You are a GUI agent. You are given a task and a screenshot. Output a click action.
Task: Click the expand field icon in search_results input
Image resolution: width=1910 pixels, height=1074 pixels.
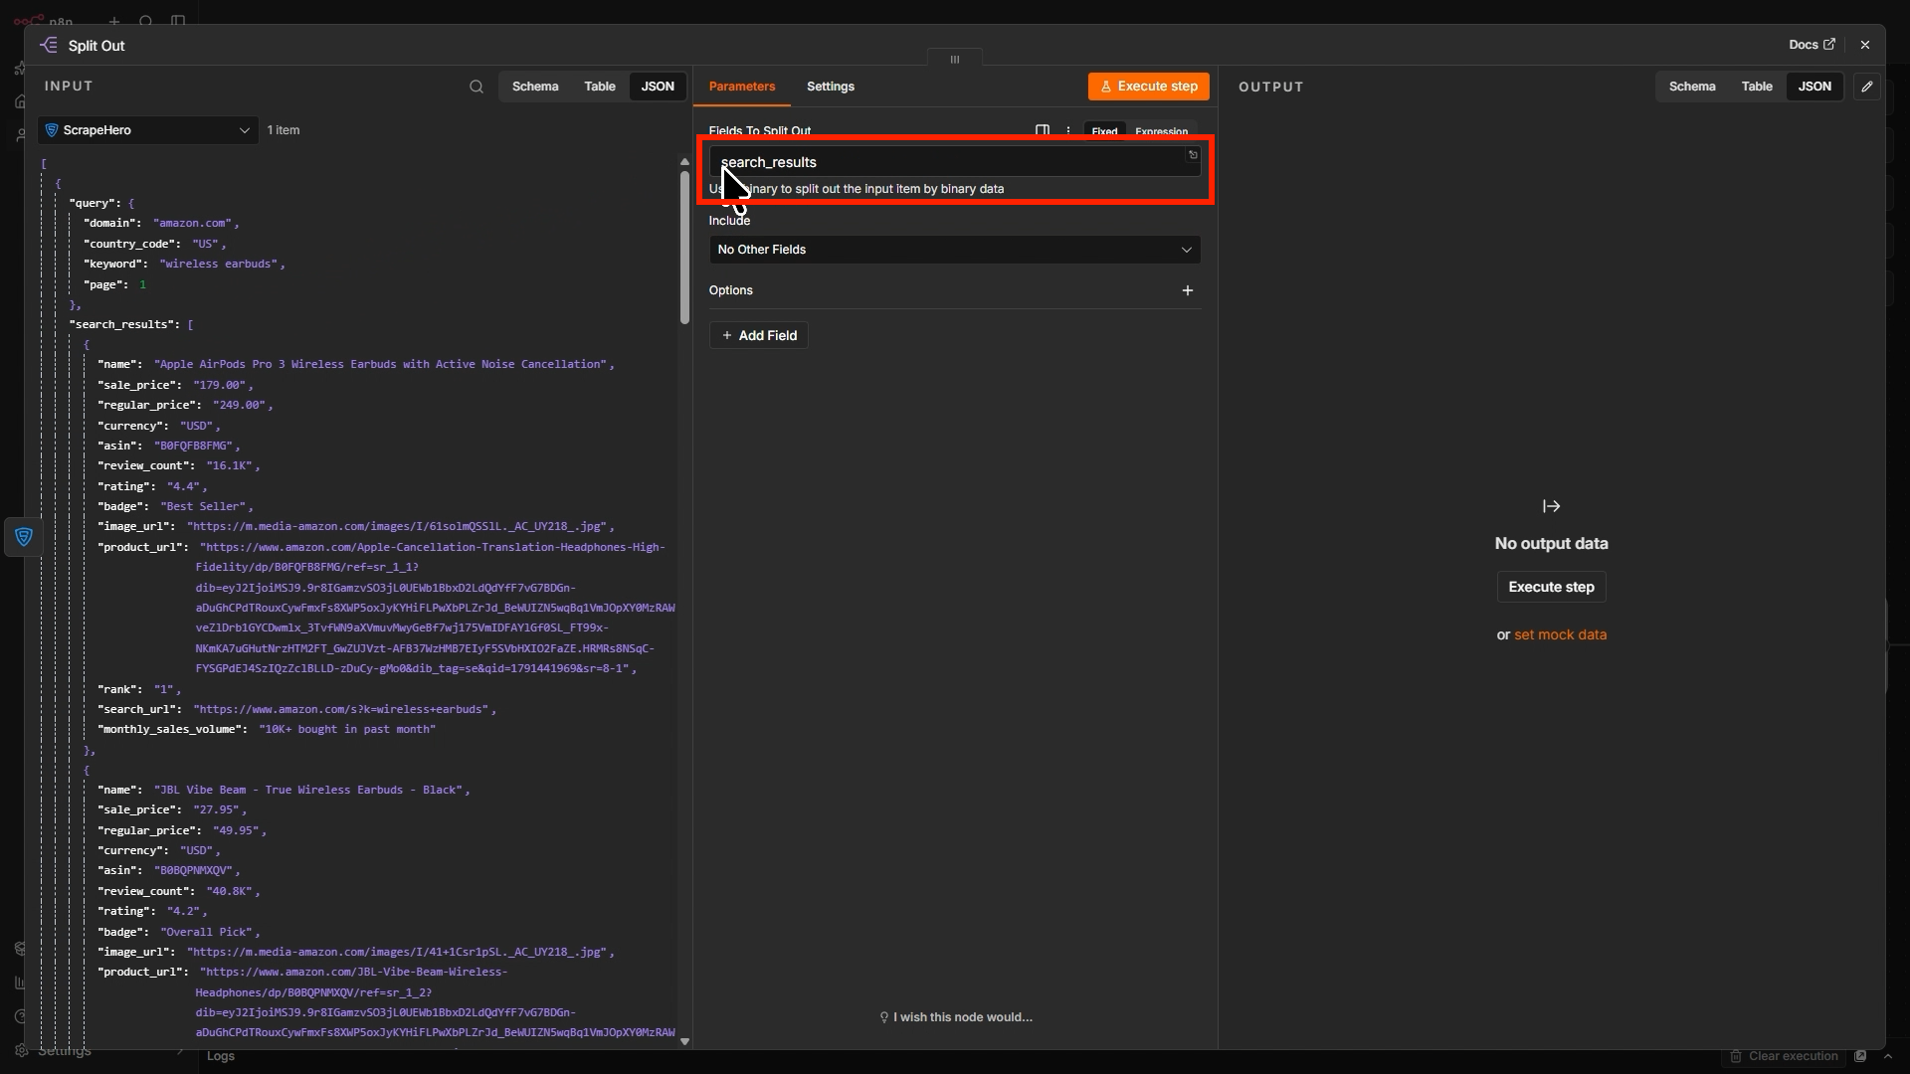pos(1193,155)
